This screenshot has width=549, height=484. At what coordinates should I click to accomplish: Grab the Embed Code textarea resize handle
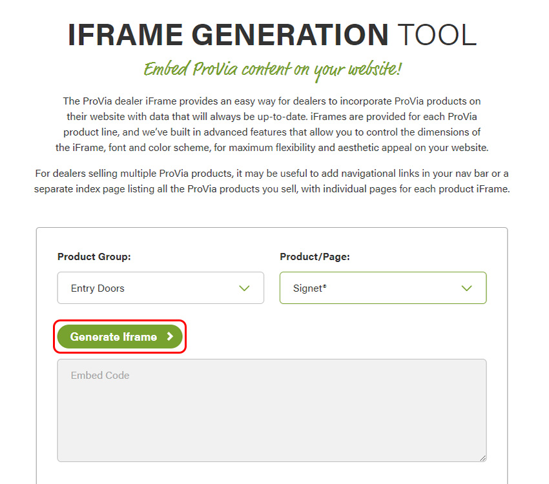(x=482, y=458)
